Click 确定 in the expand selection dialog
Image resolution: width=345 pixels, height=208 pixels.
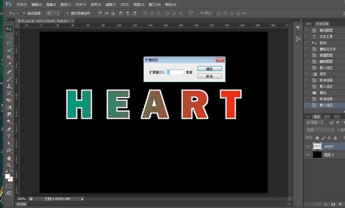coord(210,69)
